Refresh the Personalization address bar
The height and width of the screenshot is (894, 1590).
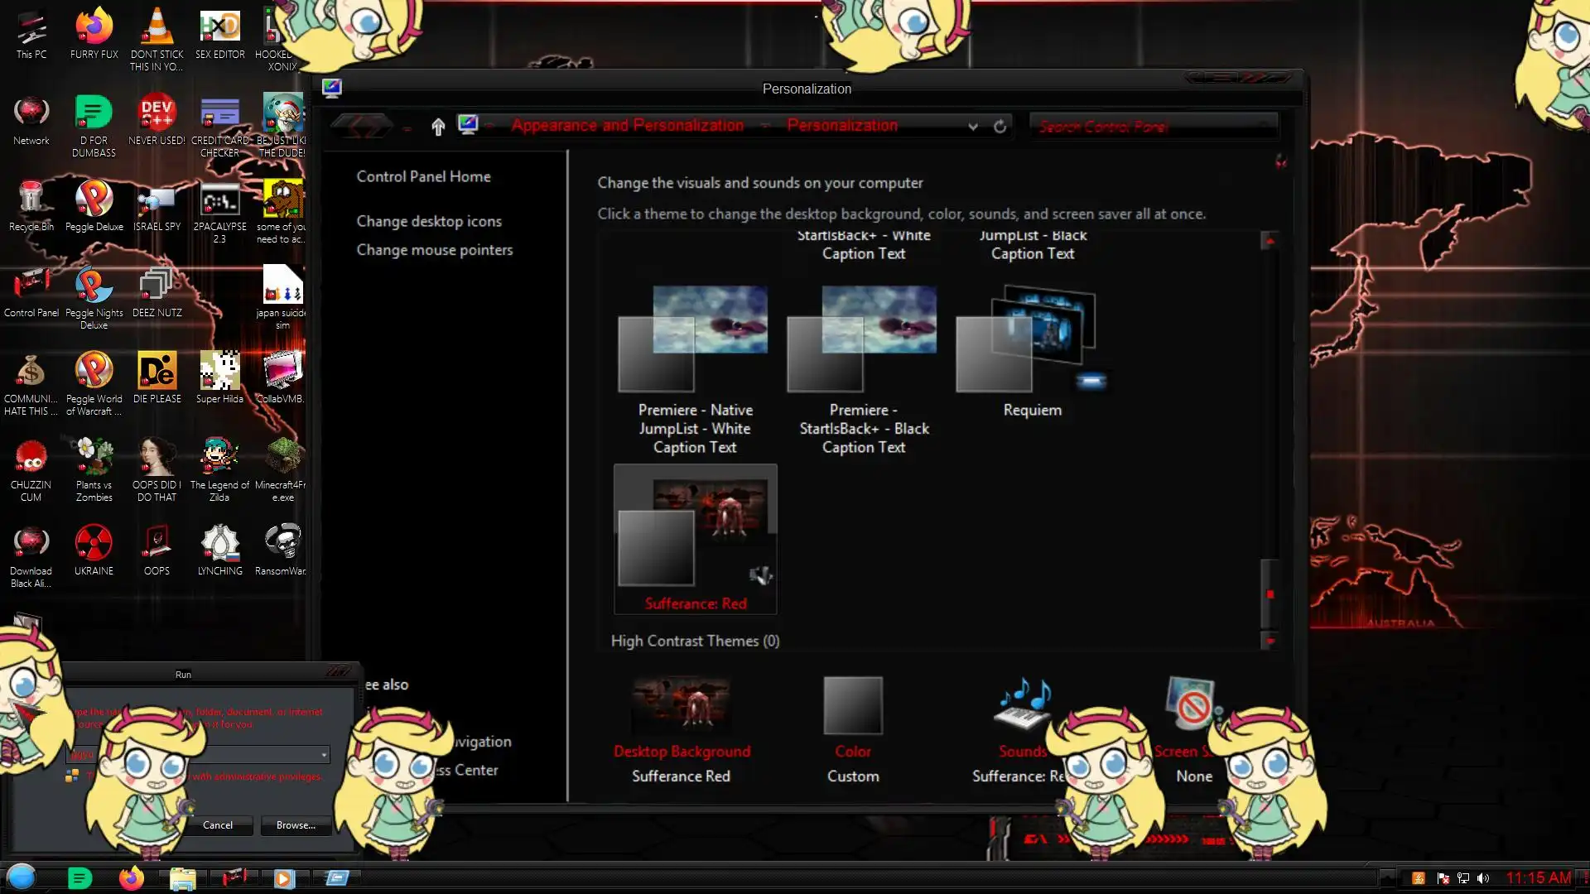coord(1000,127)
